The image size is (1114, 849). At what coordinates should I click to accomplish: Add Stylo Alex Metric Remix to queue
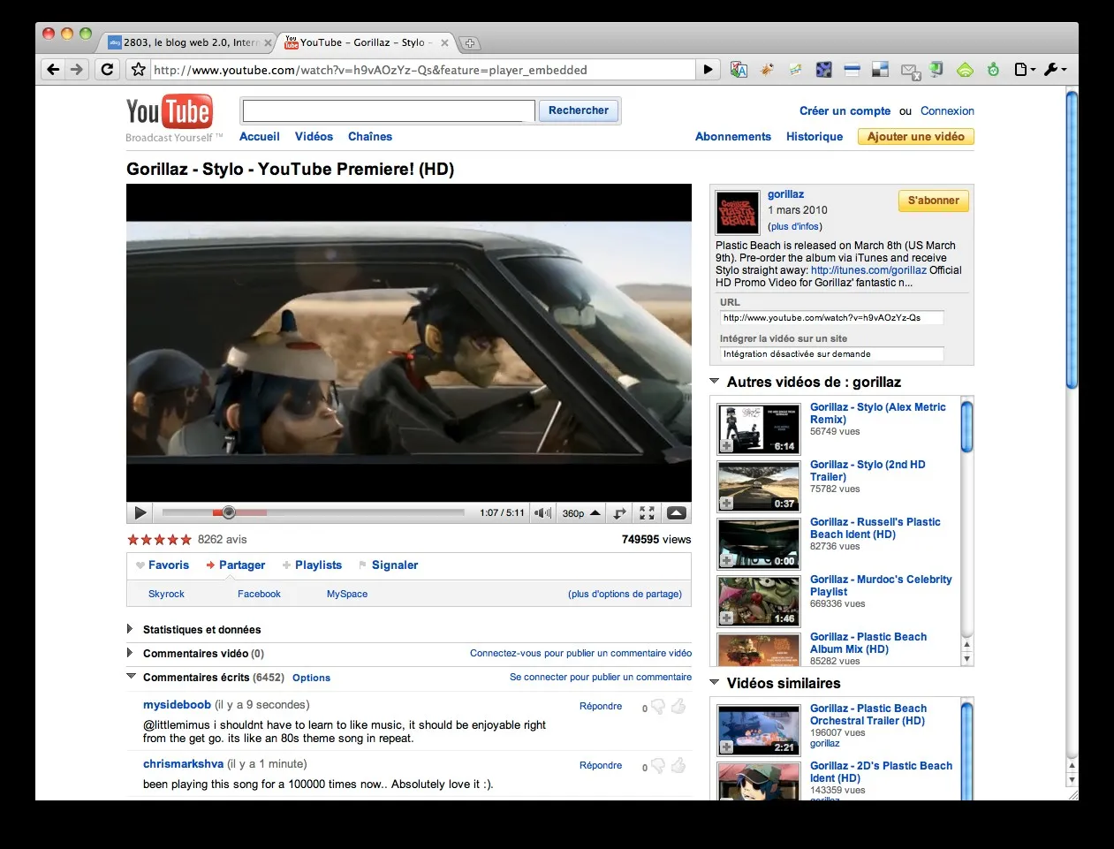[x=726, y=446]
